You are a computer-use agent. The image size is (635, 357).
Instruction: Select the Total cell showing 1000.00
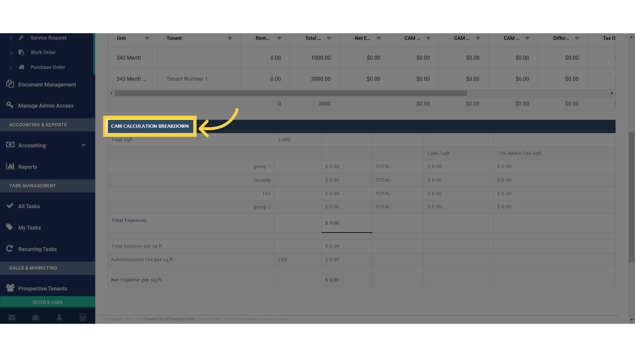(315, 58)
